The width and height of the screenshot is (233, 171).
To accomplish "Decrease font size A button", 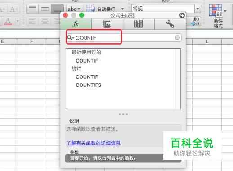I will click(x=13, y=9).
